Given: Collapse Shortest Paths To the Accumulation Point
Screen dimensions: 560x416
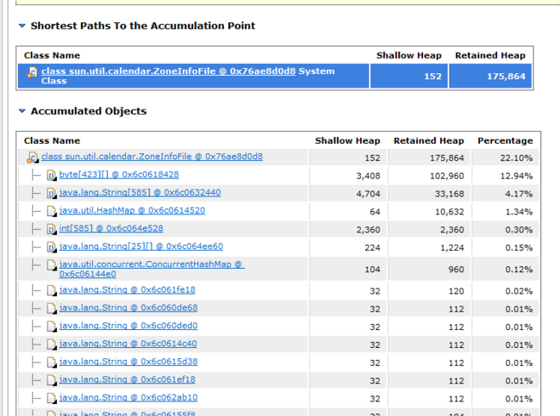Looking at the screenshot, I should pyautogui.click(x=22, y=26).
